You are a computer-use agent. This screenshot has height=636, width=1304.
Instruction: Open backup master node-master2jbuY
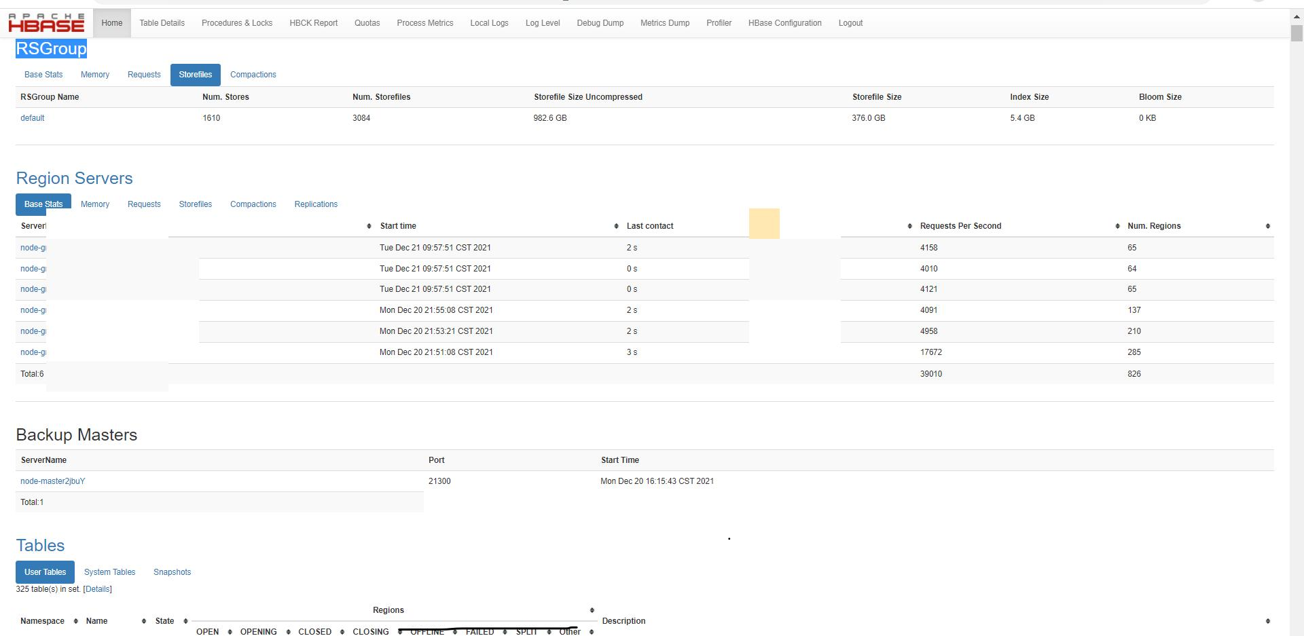(x=52, y=481)
